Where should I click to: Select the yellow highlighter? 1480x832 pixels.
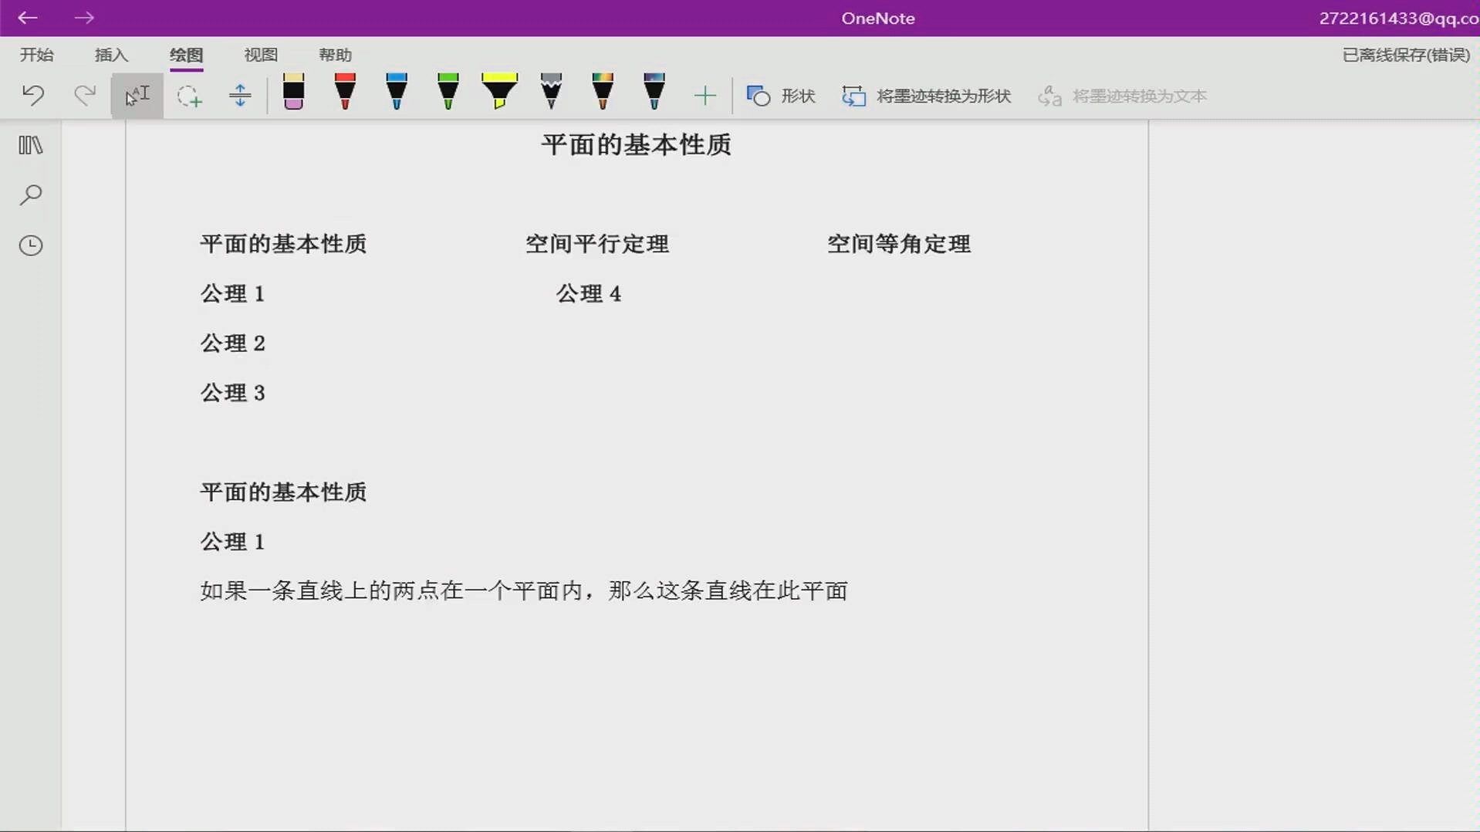tap(499, 92)
